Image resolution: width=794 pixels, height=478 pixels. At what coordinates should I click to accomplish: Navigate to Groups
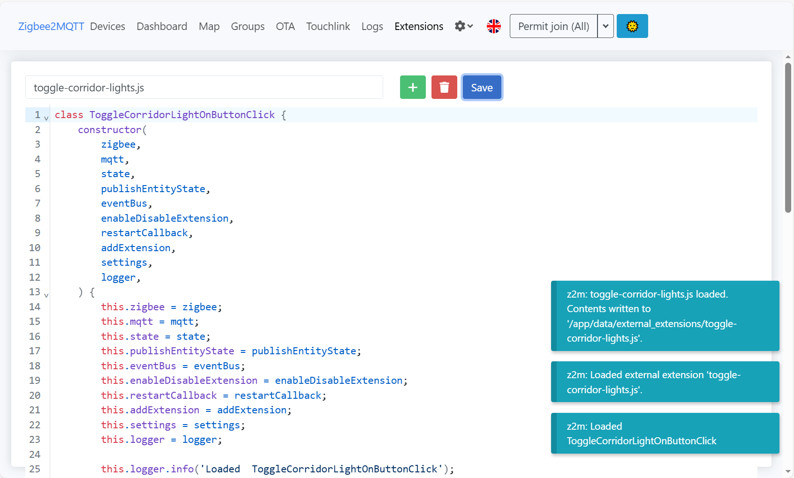click(248, 26)
